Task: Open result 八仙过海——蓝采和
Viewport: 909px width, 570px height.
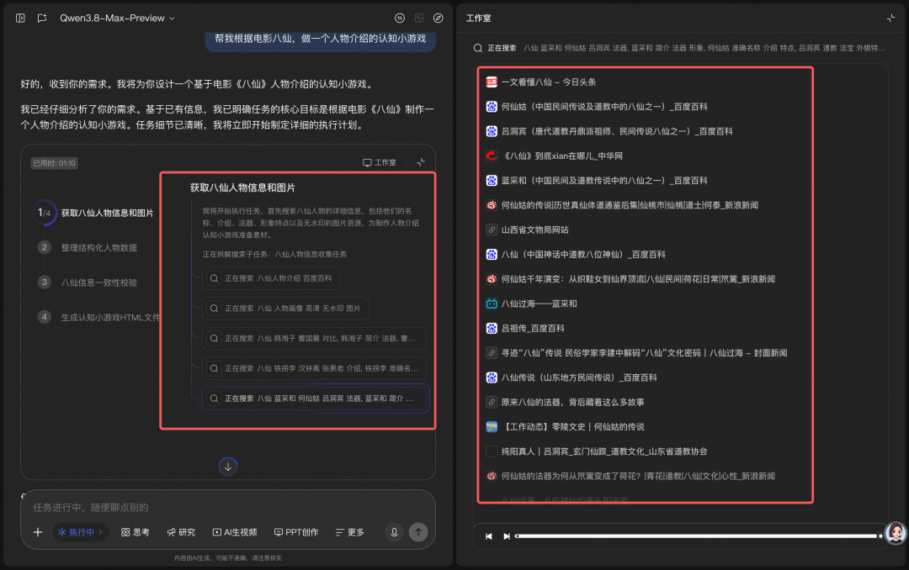Action: [540, 303]
